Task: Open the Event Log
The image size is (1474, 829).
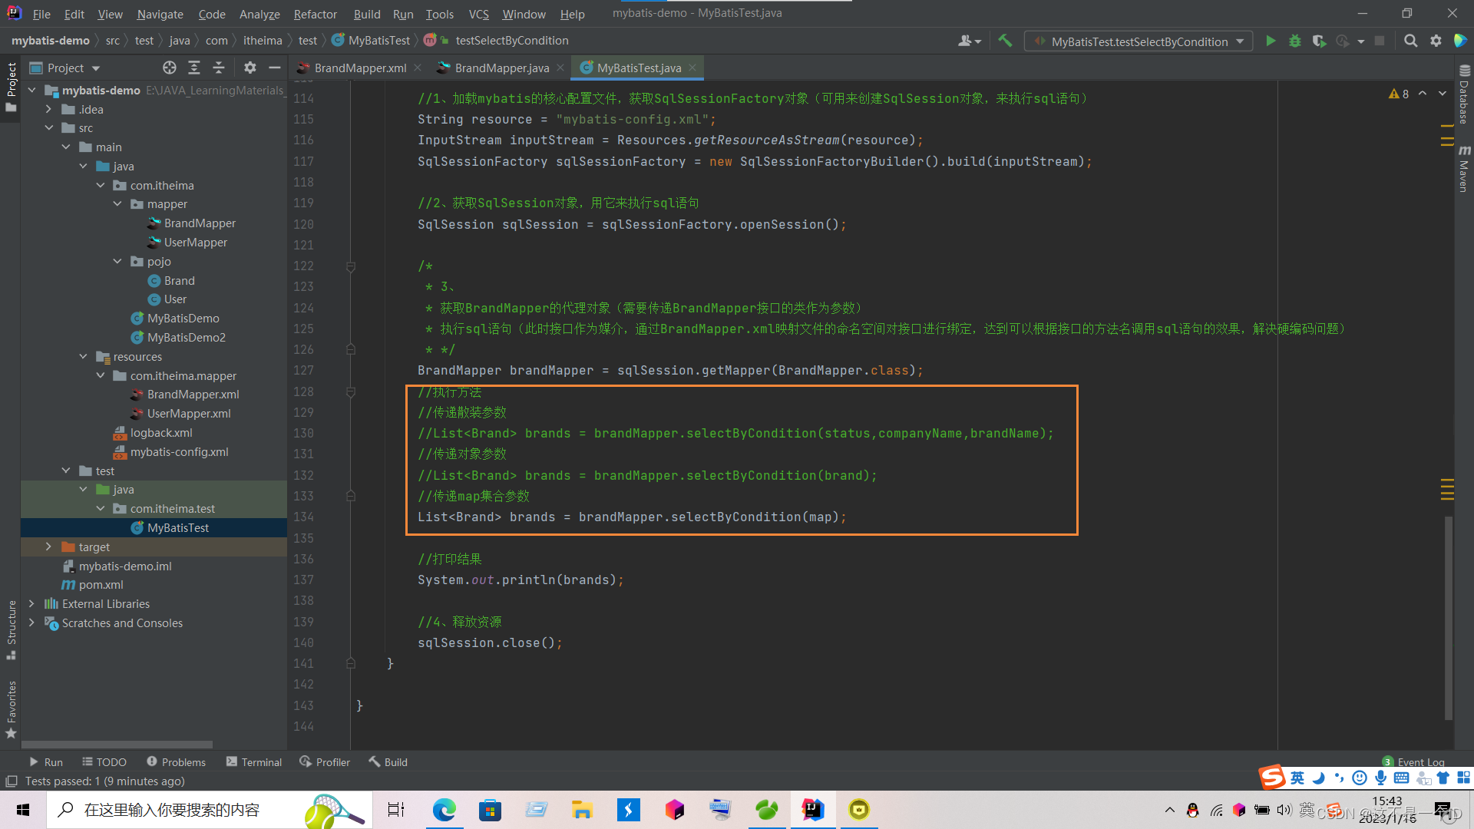Action: (1413, 762)
